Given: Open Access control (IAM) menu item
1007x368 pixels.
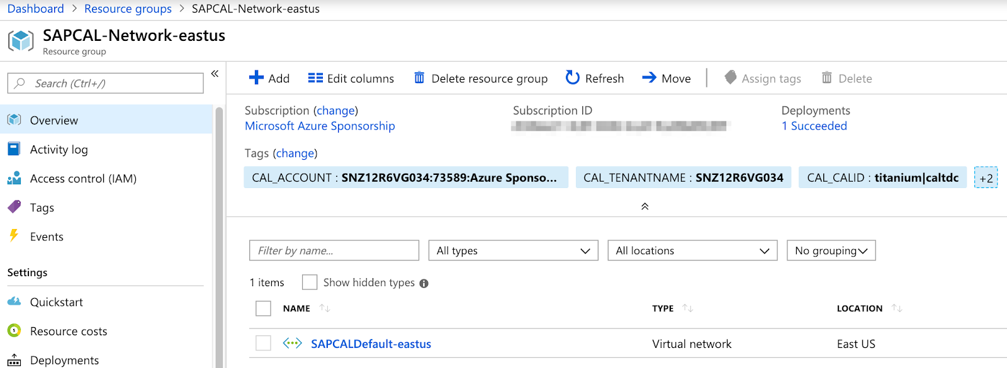Looking at the screenshot, I should tap(83, 179).
